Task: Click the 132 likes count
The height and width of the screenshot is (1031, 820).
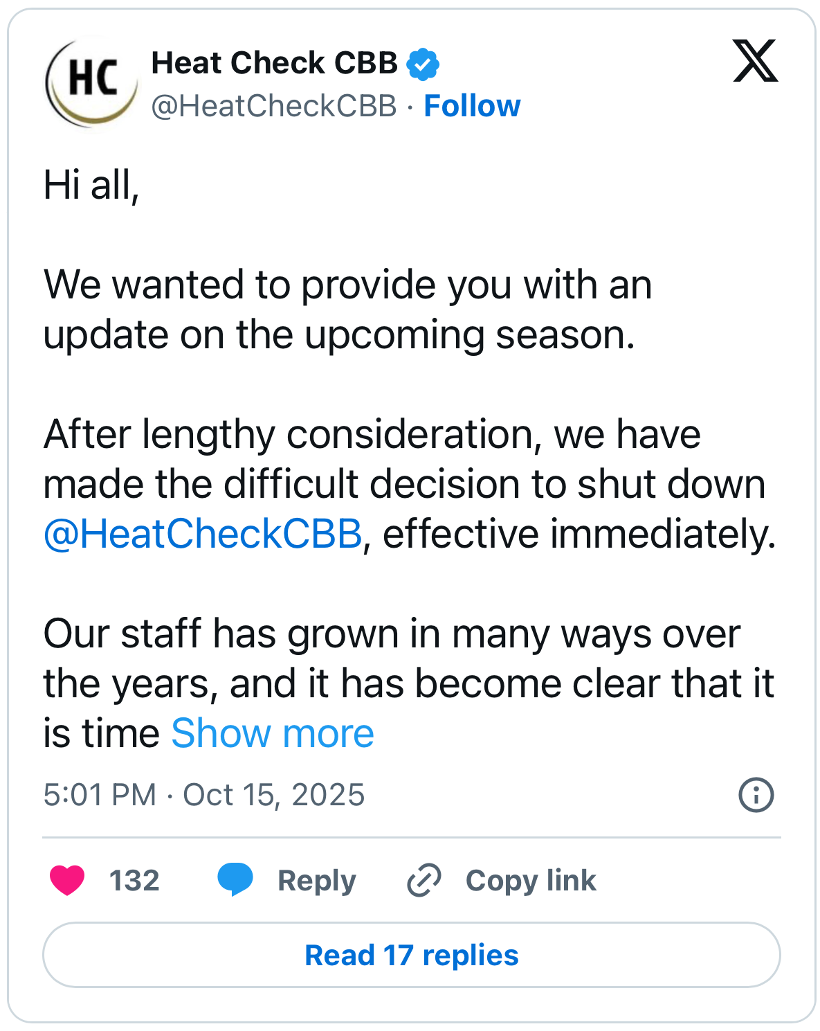Action: tap(134, 880)
